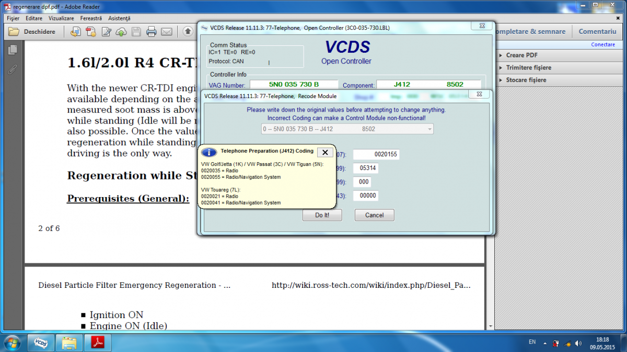Expand the Trimitere fişiere section
Viewport: 627px width, 352px height.
(558, 68)
